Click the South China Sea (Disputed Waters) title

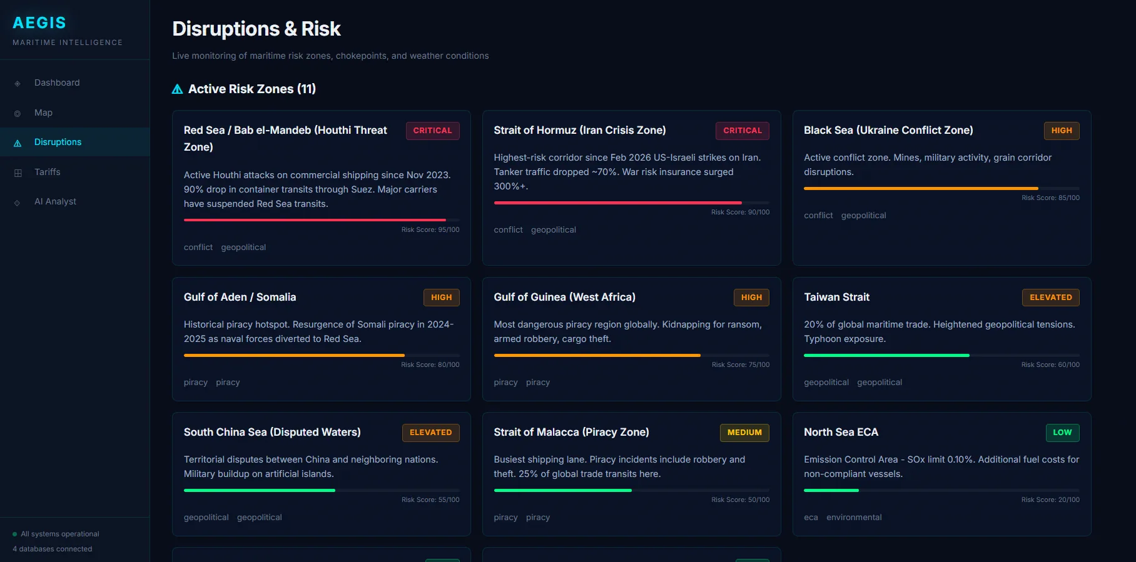pyautogui.click(x=272, y=432)
